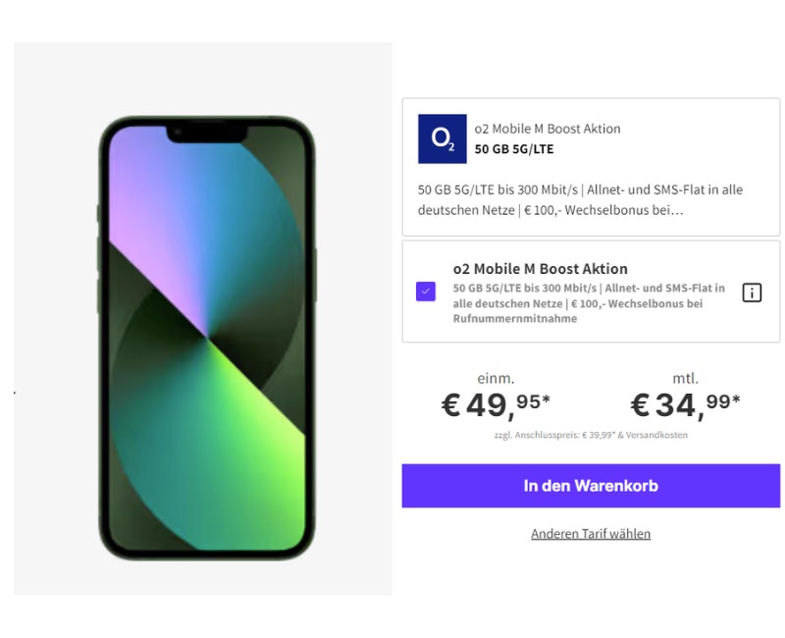
Task: Add item via In den Warenkorb
Action: (591, 486)
